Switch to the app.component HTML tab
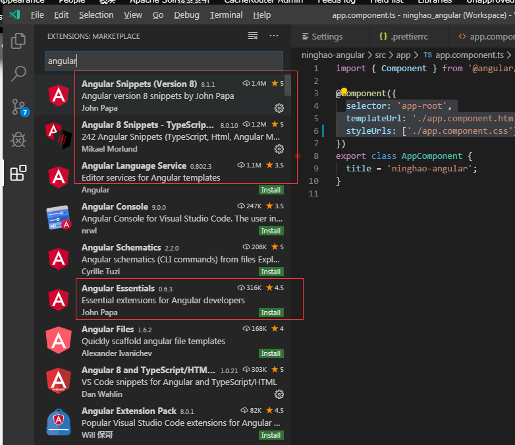 point(482,36)
